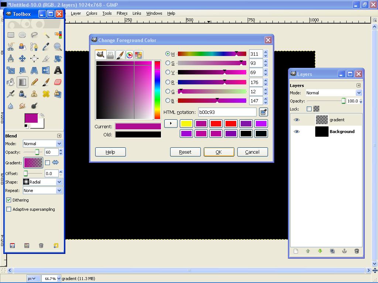
Task: Open the Filters menu
Action: [x=122, y=14]
